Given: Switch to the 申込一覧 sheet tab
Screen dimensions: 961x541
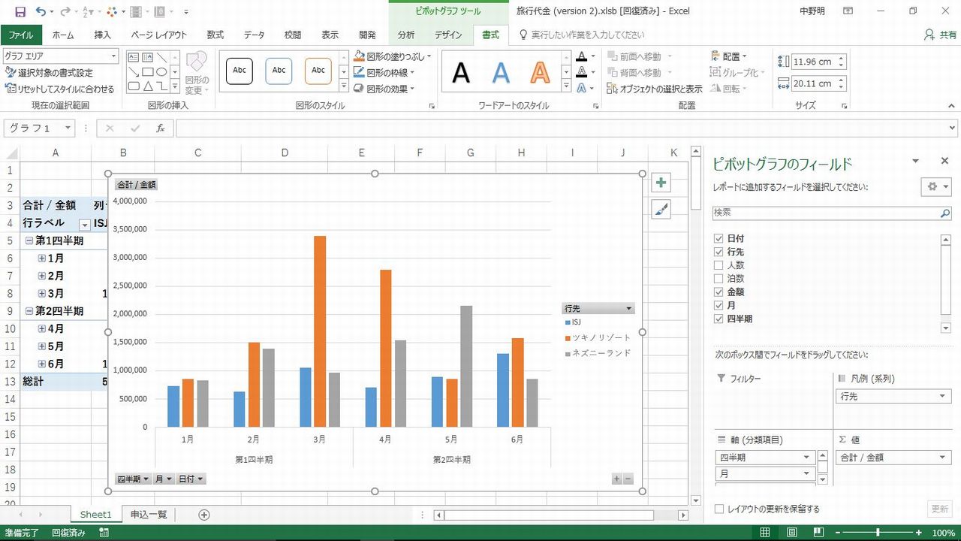Looking at the screenshot, I should pos(149,515).
